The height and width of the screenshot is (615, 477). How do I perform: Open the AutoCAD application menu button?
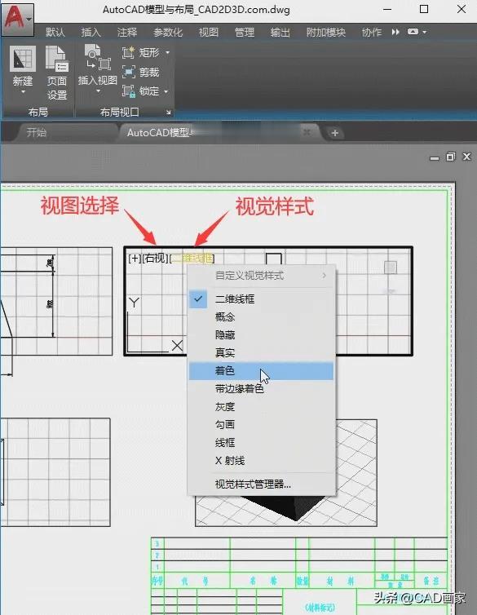tap(17, 19)
